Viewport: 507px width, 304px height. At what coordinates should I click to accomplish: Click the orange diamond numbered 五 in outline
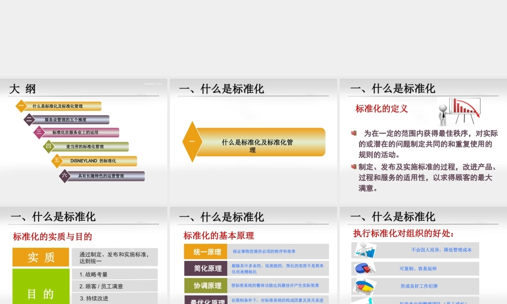click(57, 161)
